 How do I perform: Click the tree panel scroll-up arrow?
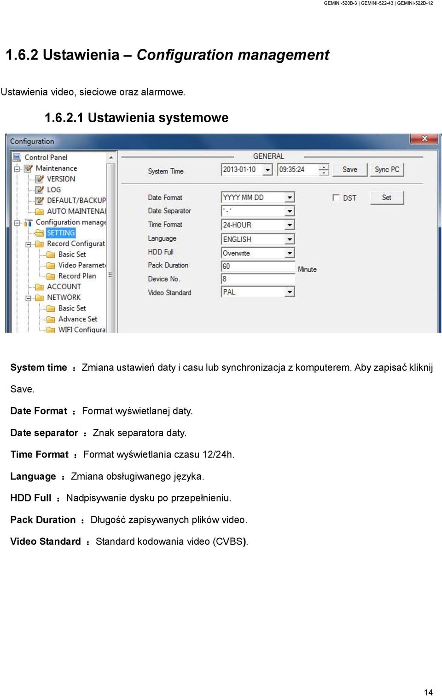point(111,157)
